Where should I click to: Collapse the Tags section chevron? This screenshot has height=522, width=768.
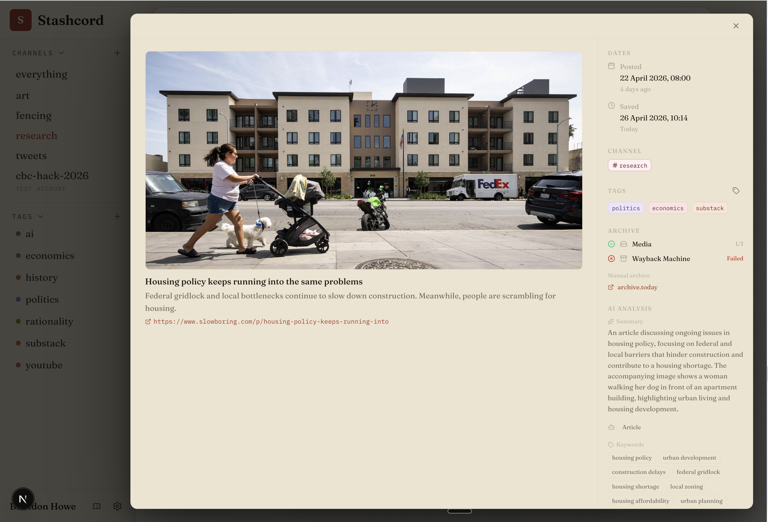[41, 217]
